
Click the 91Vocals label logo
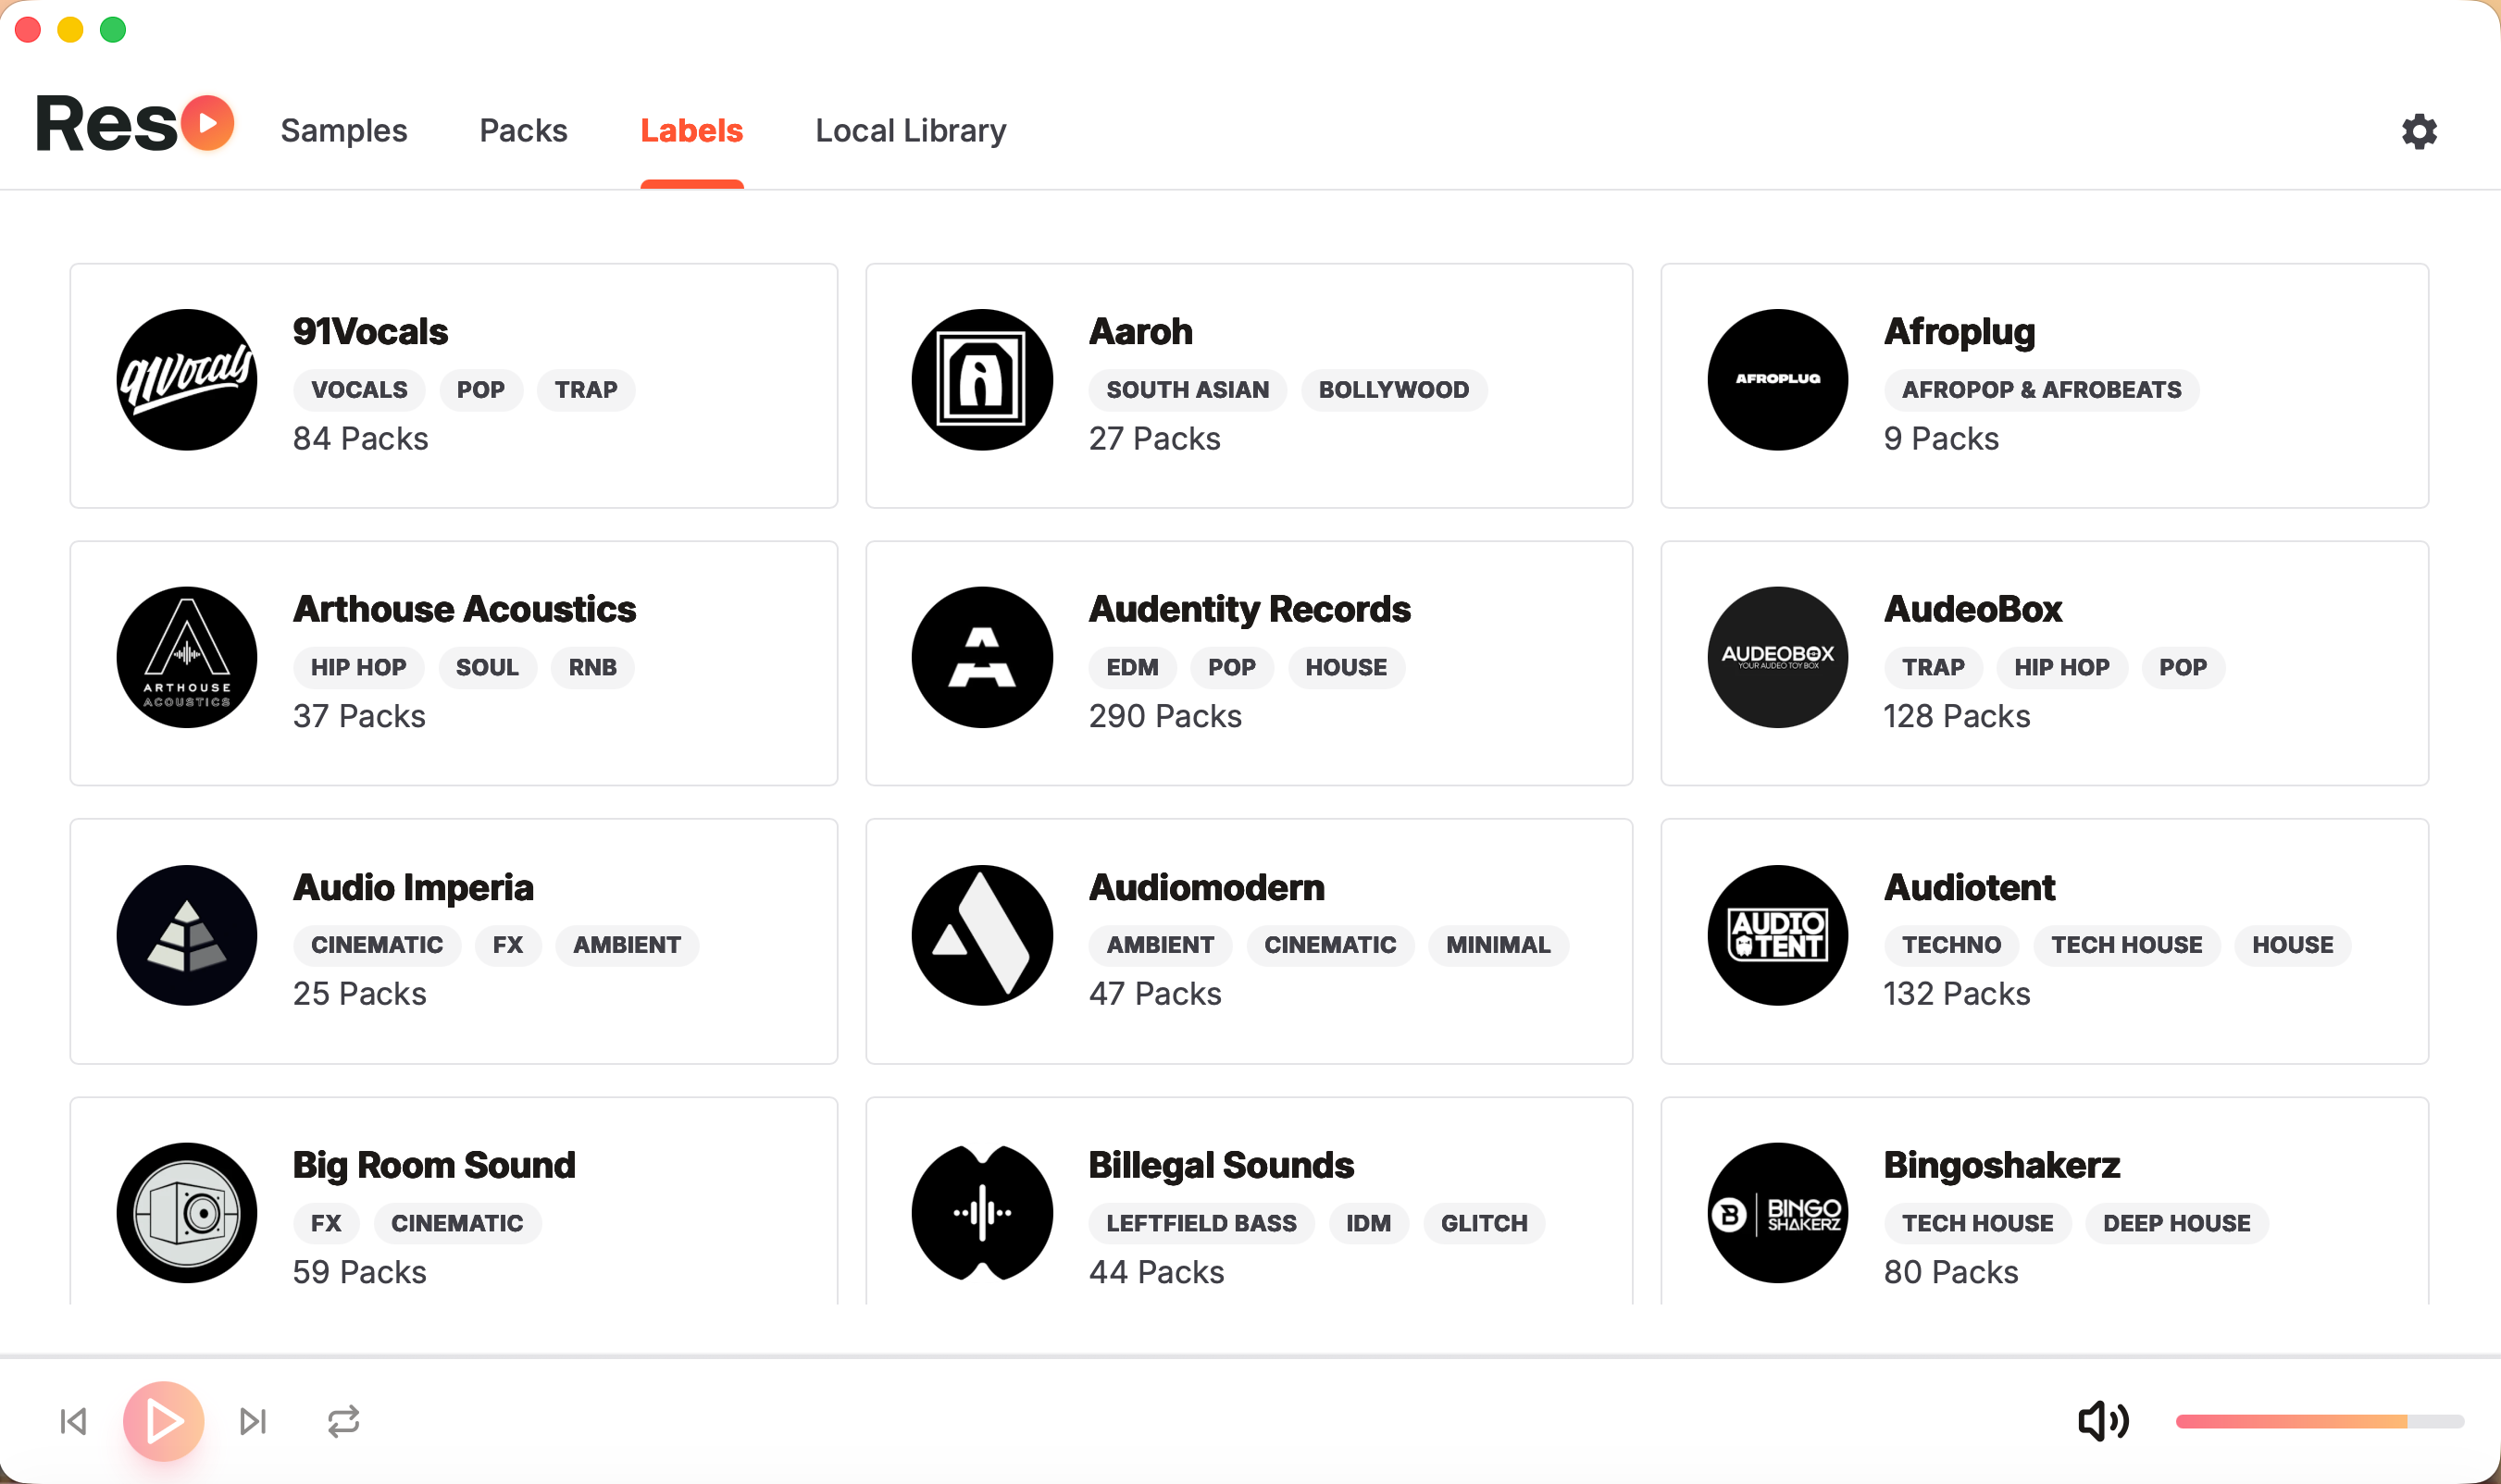[187, 380]
